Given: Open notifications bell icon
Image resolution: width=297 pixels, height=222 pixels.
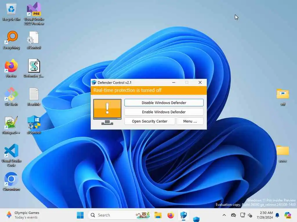Looking at the screenshot, I should coord(277,215).
